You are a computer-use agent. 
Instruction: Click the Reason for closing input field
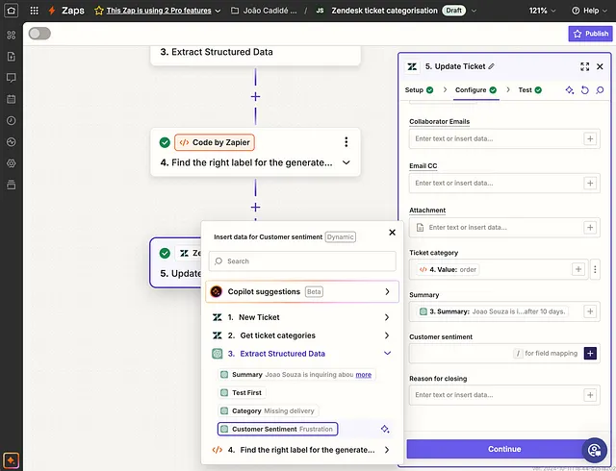[504, 395]
